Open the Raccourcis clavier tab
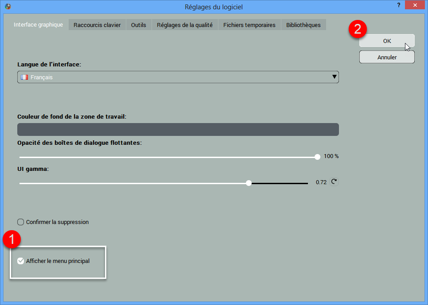The width and height of the screenshot is (428, 305). pos(97,25)
